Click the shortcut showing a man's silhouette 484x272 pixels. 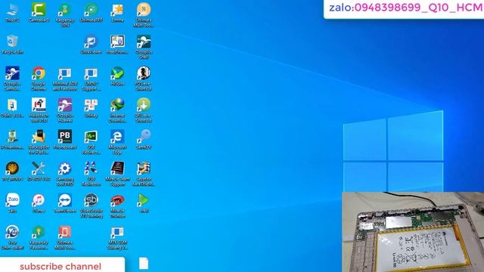tap(144, 73)
